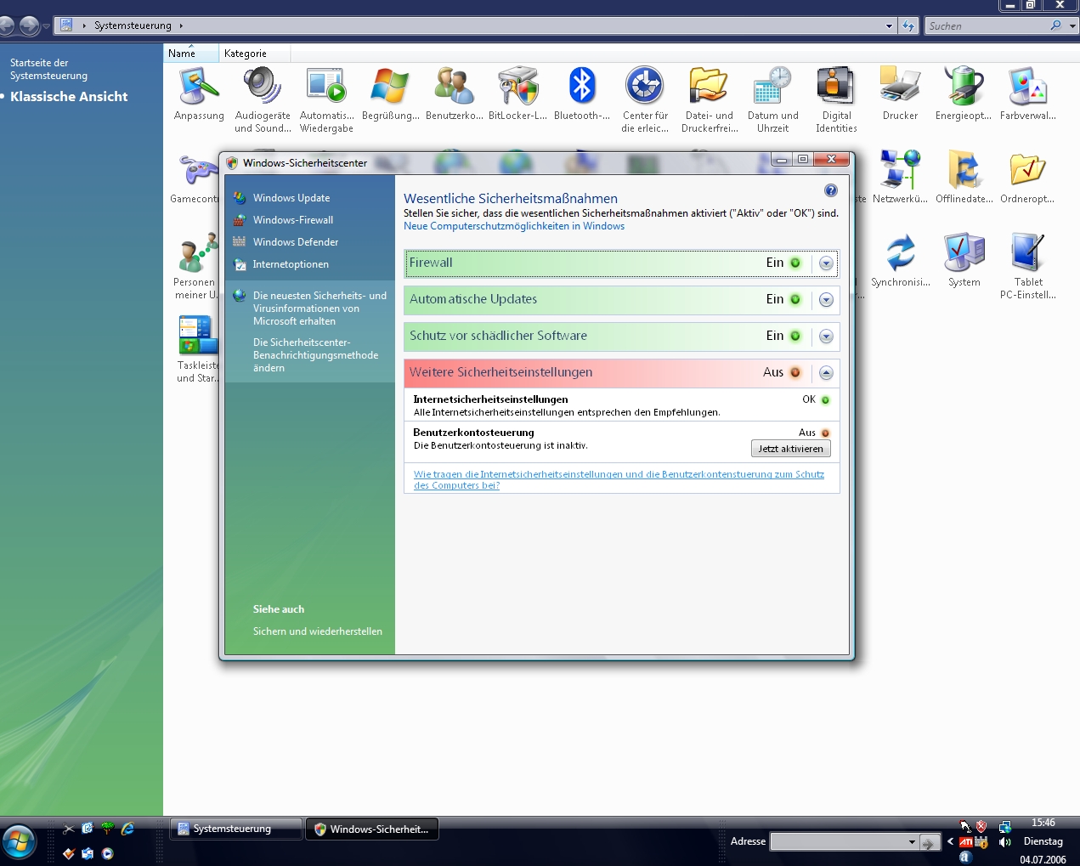This screenshot has width=1080, height=866.
Task: Open the Farbverwaltung icon
Action: [x=1027, y=95]
